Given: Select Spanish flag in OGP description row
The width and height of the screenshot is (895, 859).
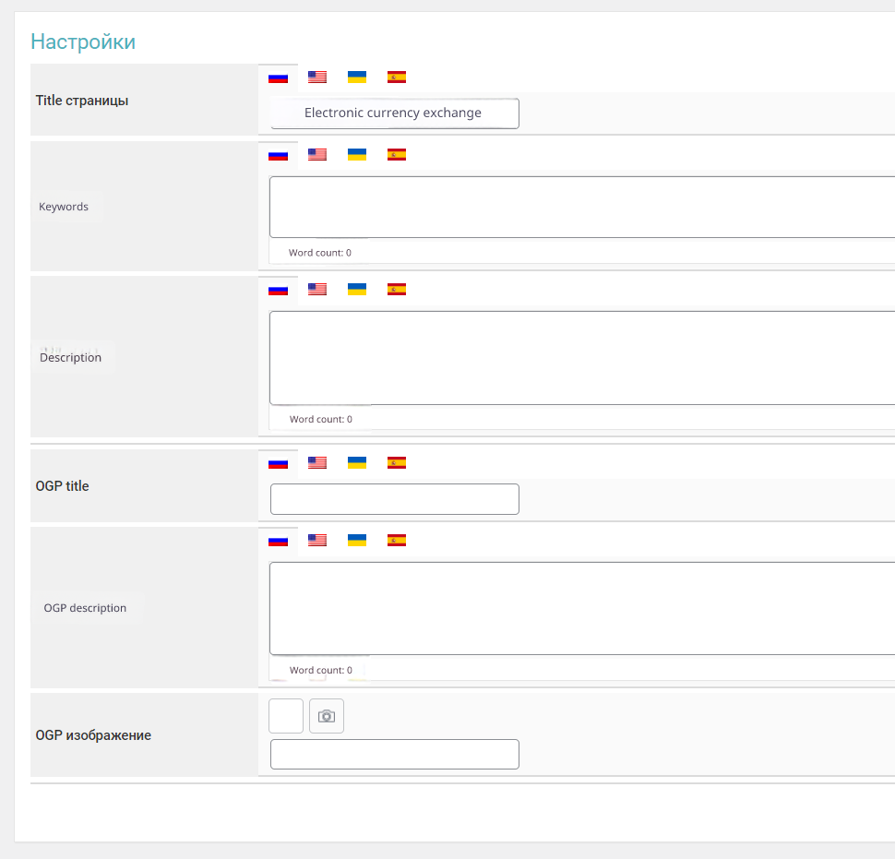Looking at the screenshot, I should tap(397, 541).
